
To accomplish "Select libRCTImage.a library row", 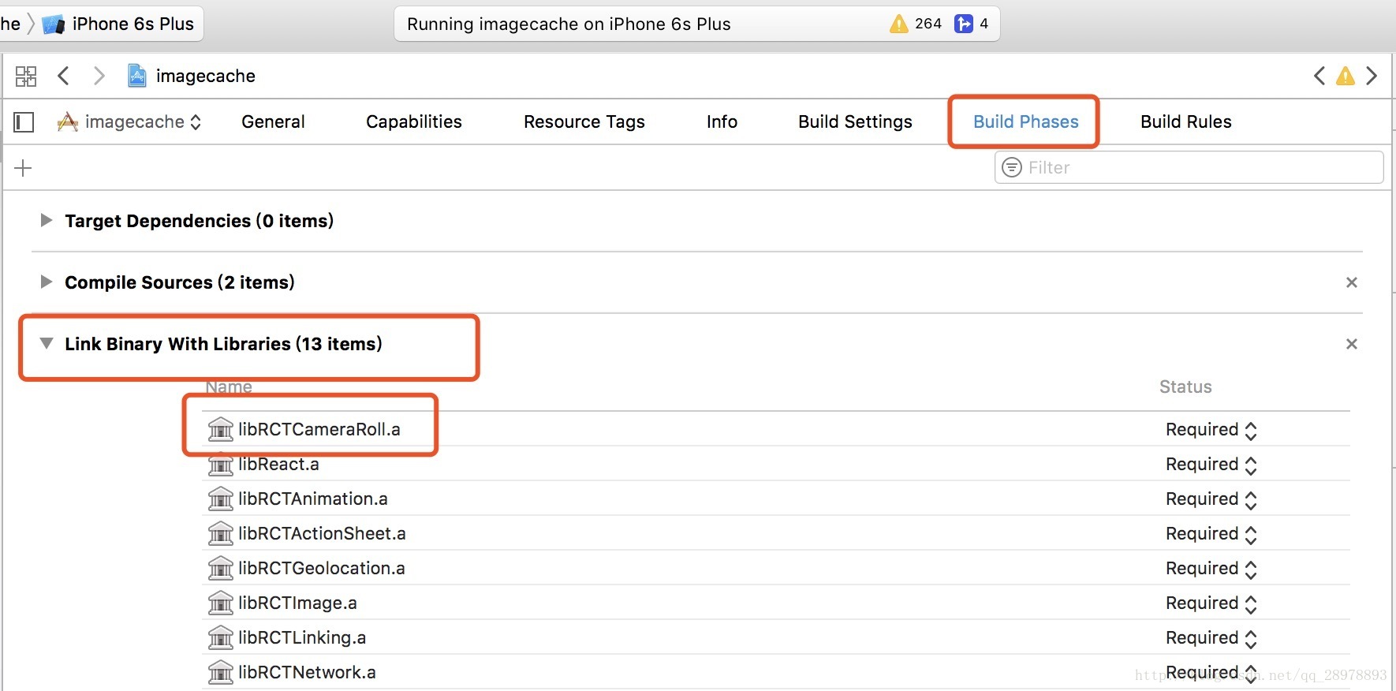I will tap(776, 603).
